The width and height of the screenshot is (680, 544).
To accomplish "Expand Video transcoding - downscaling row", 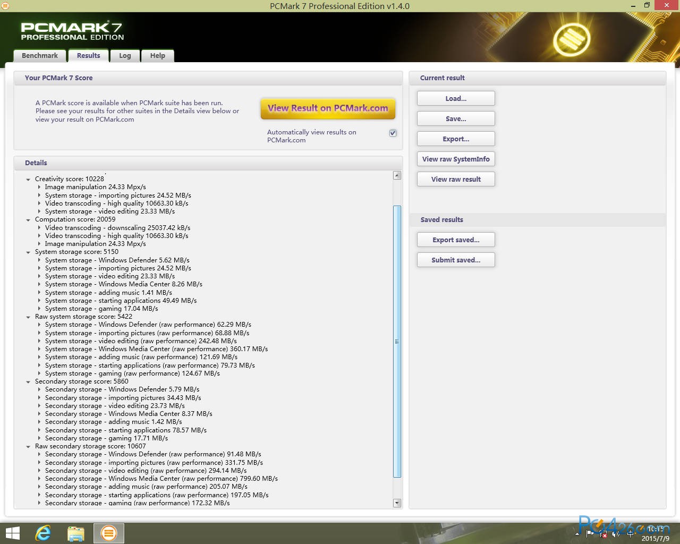I will click(x=39, y=228).
